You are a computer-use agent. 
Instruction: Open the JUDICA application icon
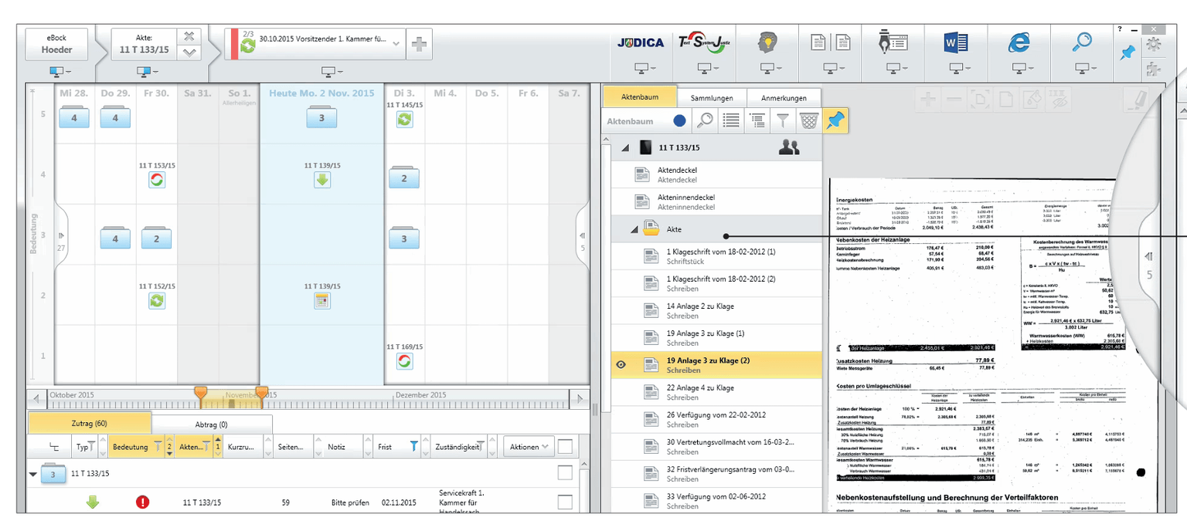(641, 43)
